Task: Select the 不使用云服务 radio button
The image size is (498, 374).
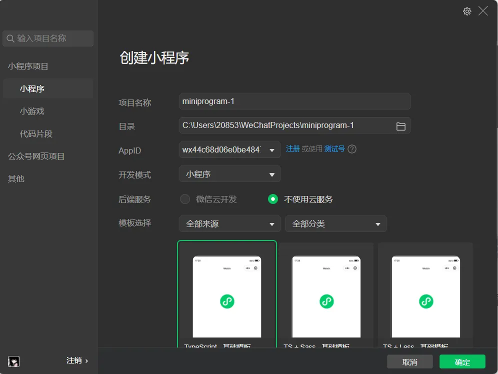Action: (x=273, y=199)
